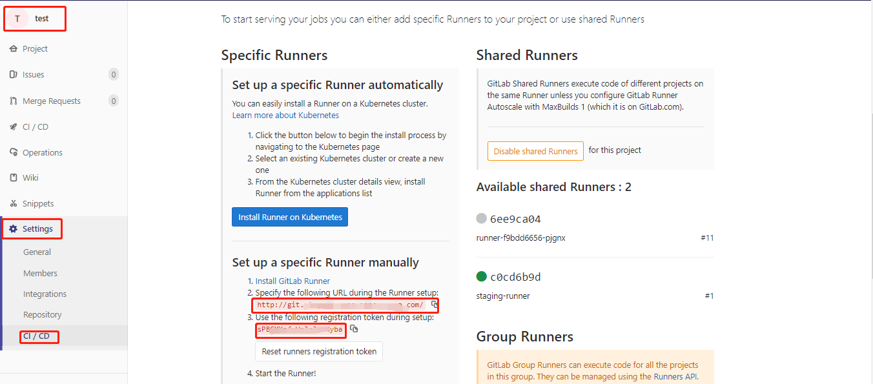
Task: Open Integrations settings
Action: click(45, 294)
